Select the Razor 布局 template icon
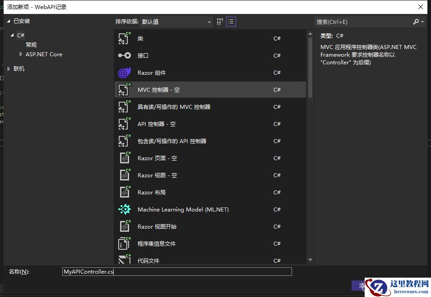431x297 pixels. tap(124, 192)
